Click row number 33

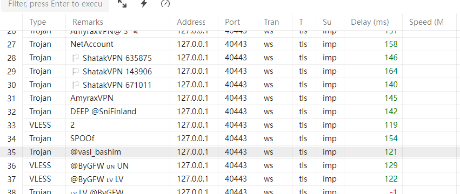pyautogui.click(x=11, y=125)
